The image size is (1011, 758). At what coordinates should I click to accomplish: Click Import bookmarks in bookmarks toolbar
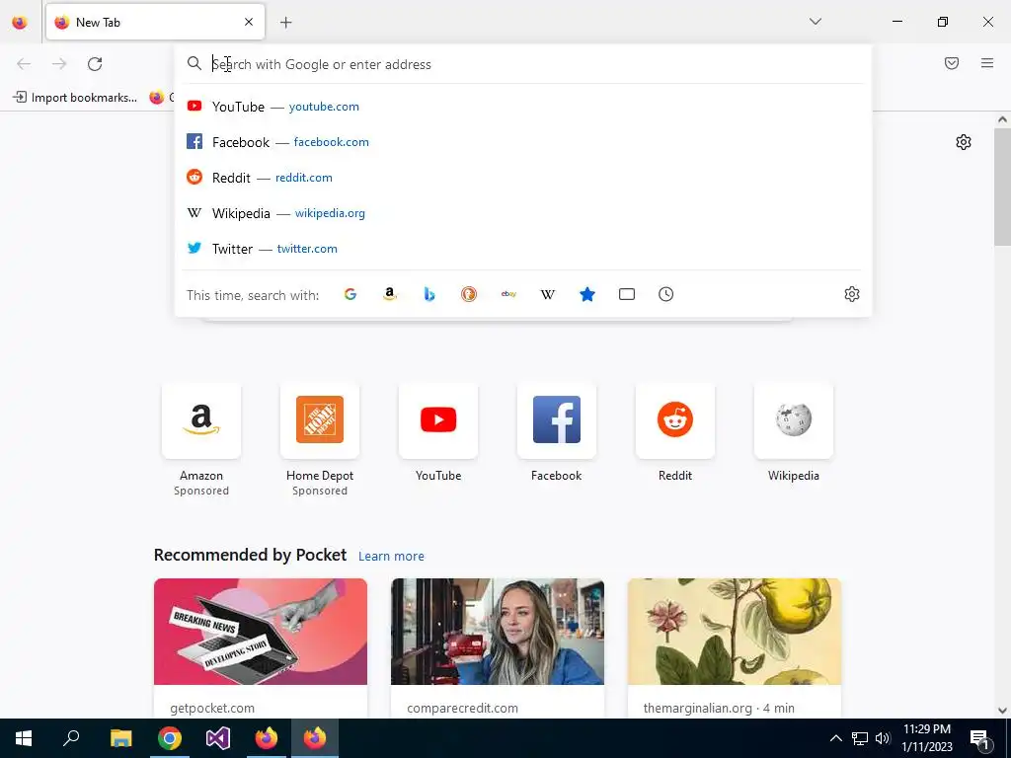coord(75,98)
